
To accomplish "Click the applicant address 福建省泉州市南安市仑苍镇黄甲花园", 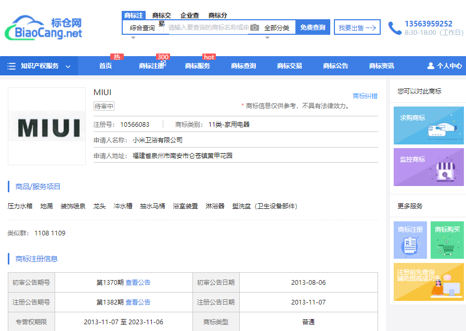I will (183, 155).
